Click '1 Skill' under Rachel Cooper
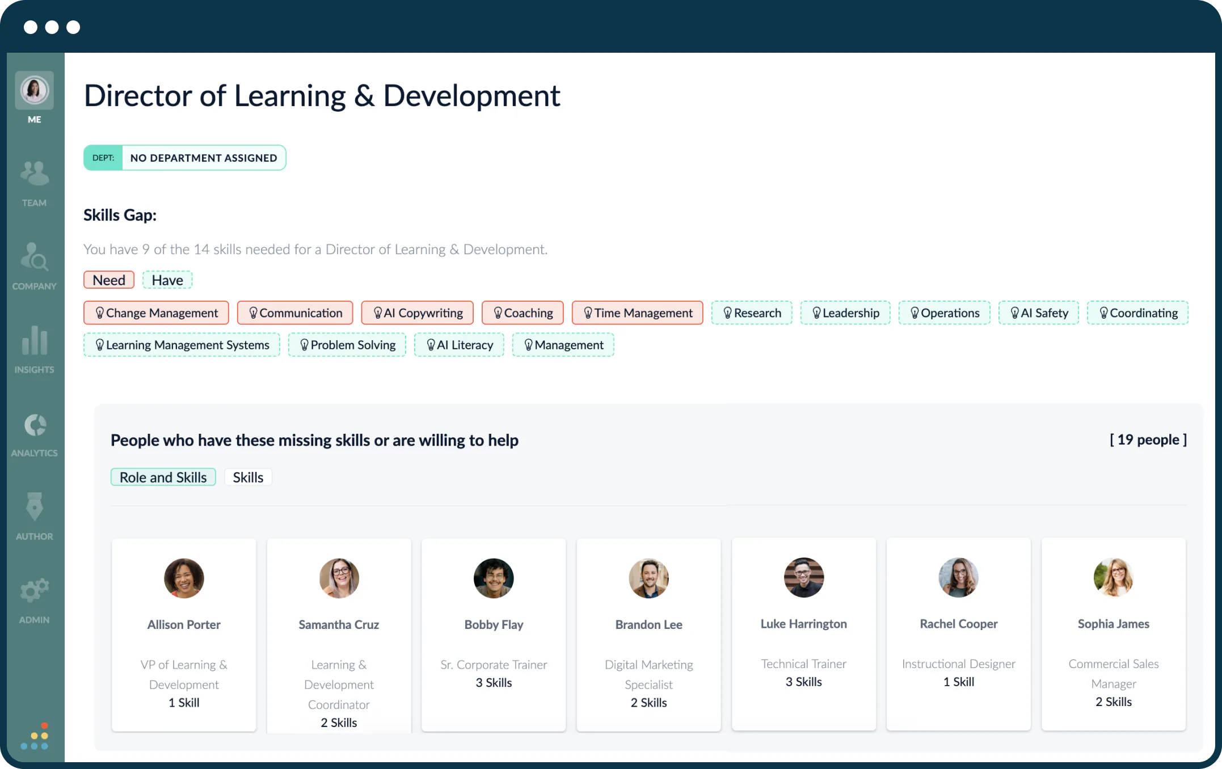The image size is (1222, 769). coord(959,682)
